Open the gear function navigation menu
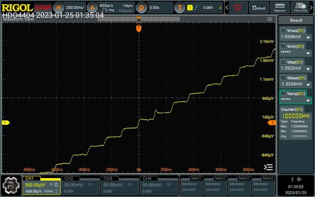Viewport: 315px width, 197px height. [11, 185]
